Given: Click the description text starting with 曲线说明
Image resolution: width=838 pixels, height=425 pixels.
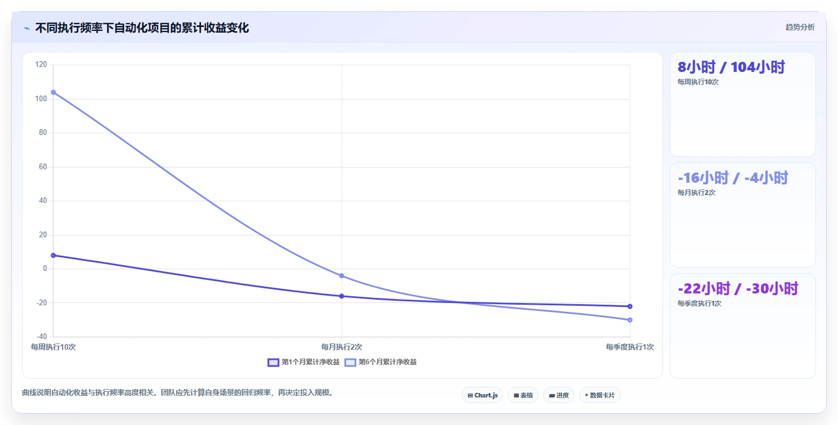Looking at the screenshot, I should pyautogui.click(x=179, y=392).
